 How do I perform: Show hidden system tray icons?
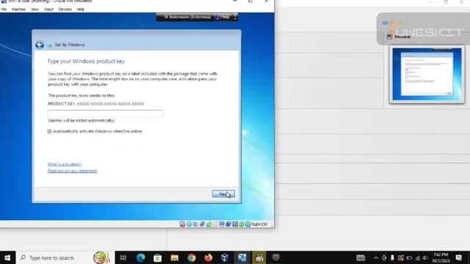[376, 257]
